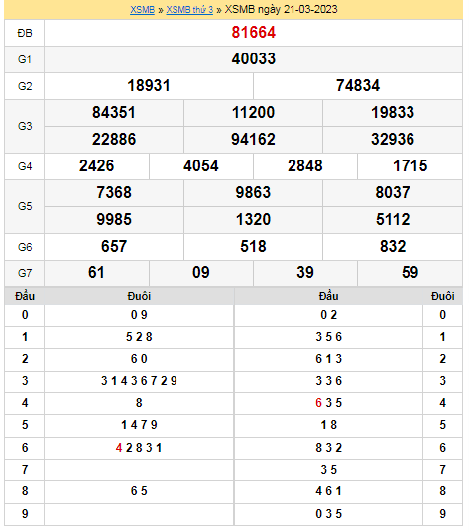Click the G4 row label

25,166
